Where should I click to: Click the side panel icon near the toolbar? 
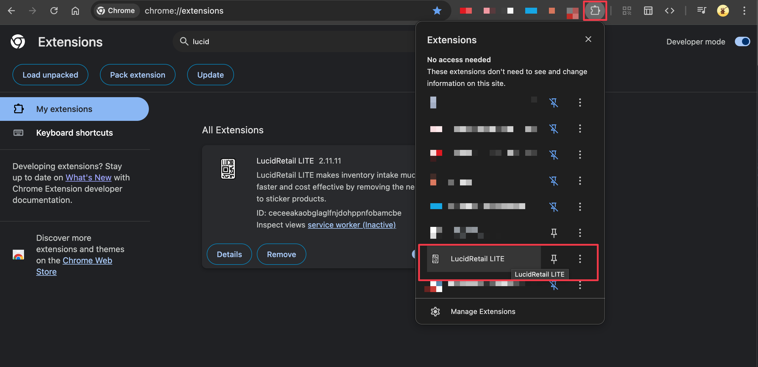pos(648,11)
